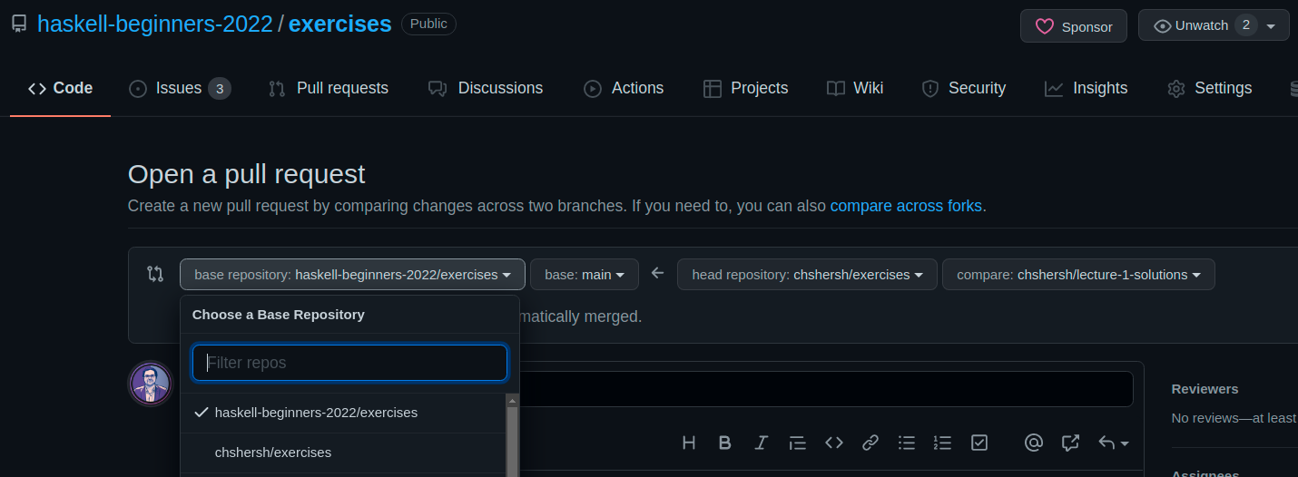Image resolution: width=1298 pixels, height=477 pixels.
Task: Click the repository book icon beside haskell-beginners-2022
Action: click(19, 24)
